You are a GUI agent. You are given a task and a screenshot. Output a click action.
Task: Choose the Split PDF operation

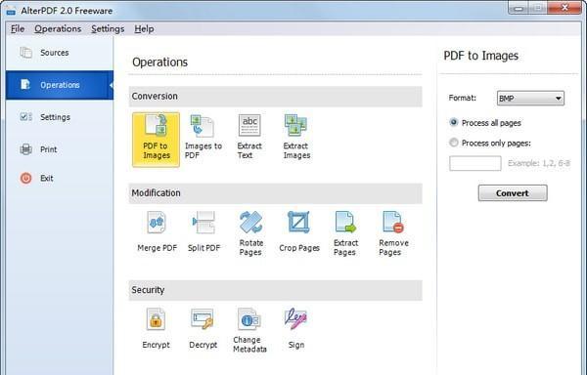204,231
